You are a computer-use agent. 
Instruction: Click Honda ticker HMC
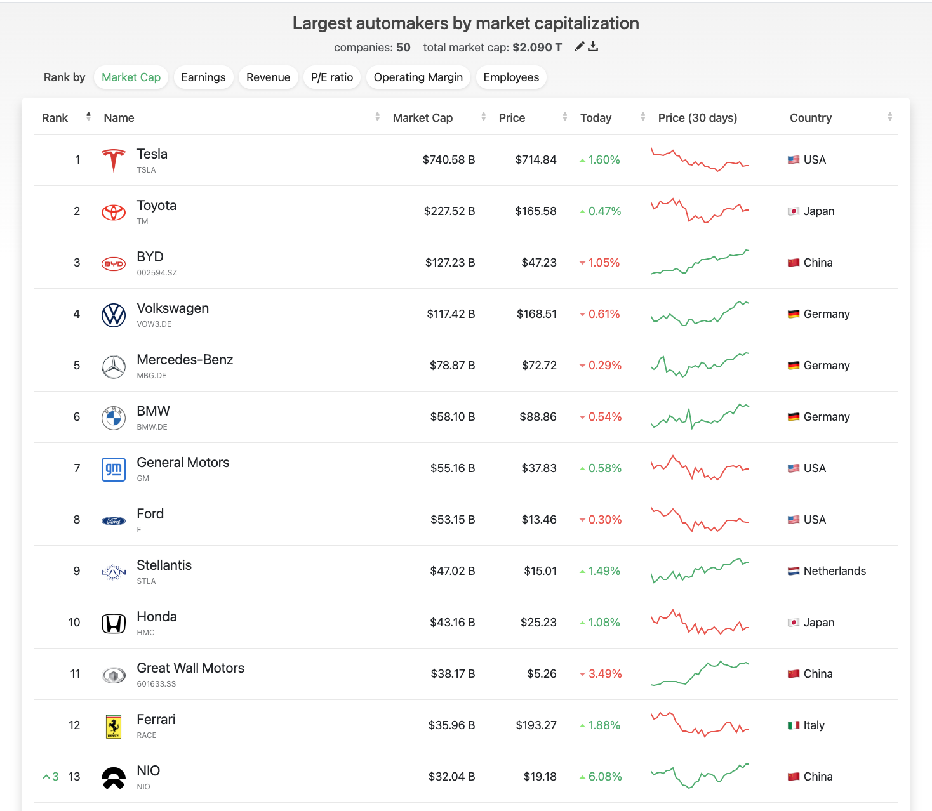coord(145,633)
